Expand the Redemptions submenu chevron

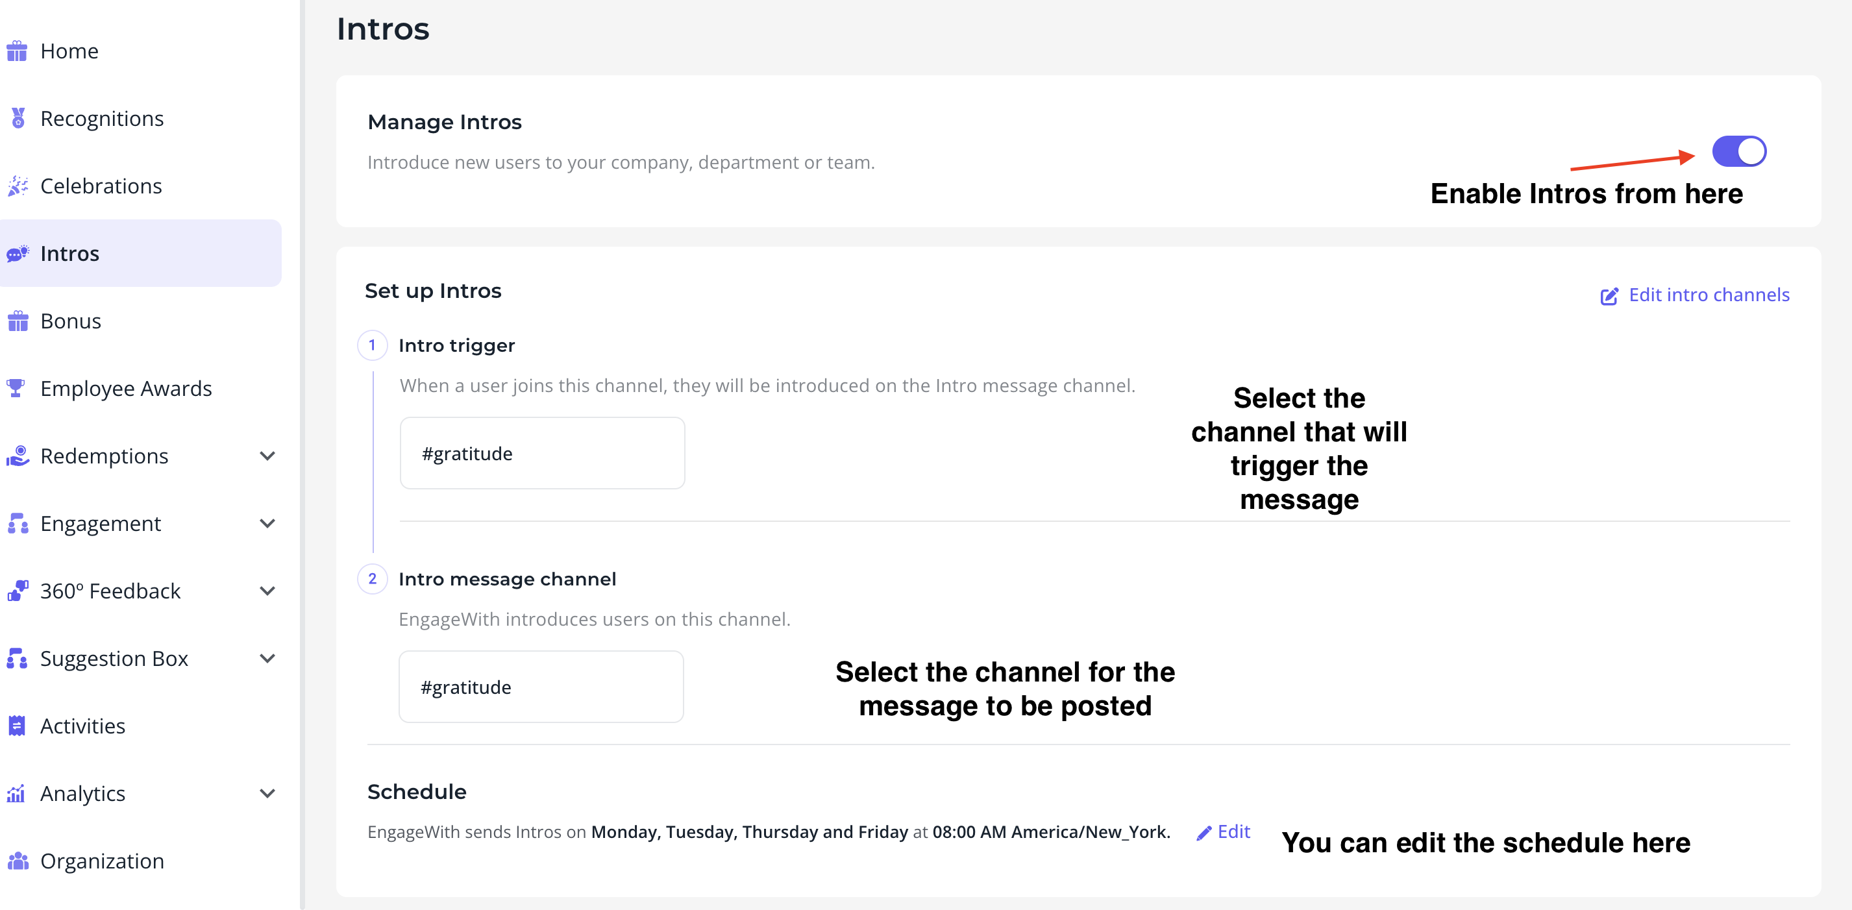[x=267, y=456]
